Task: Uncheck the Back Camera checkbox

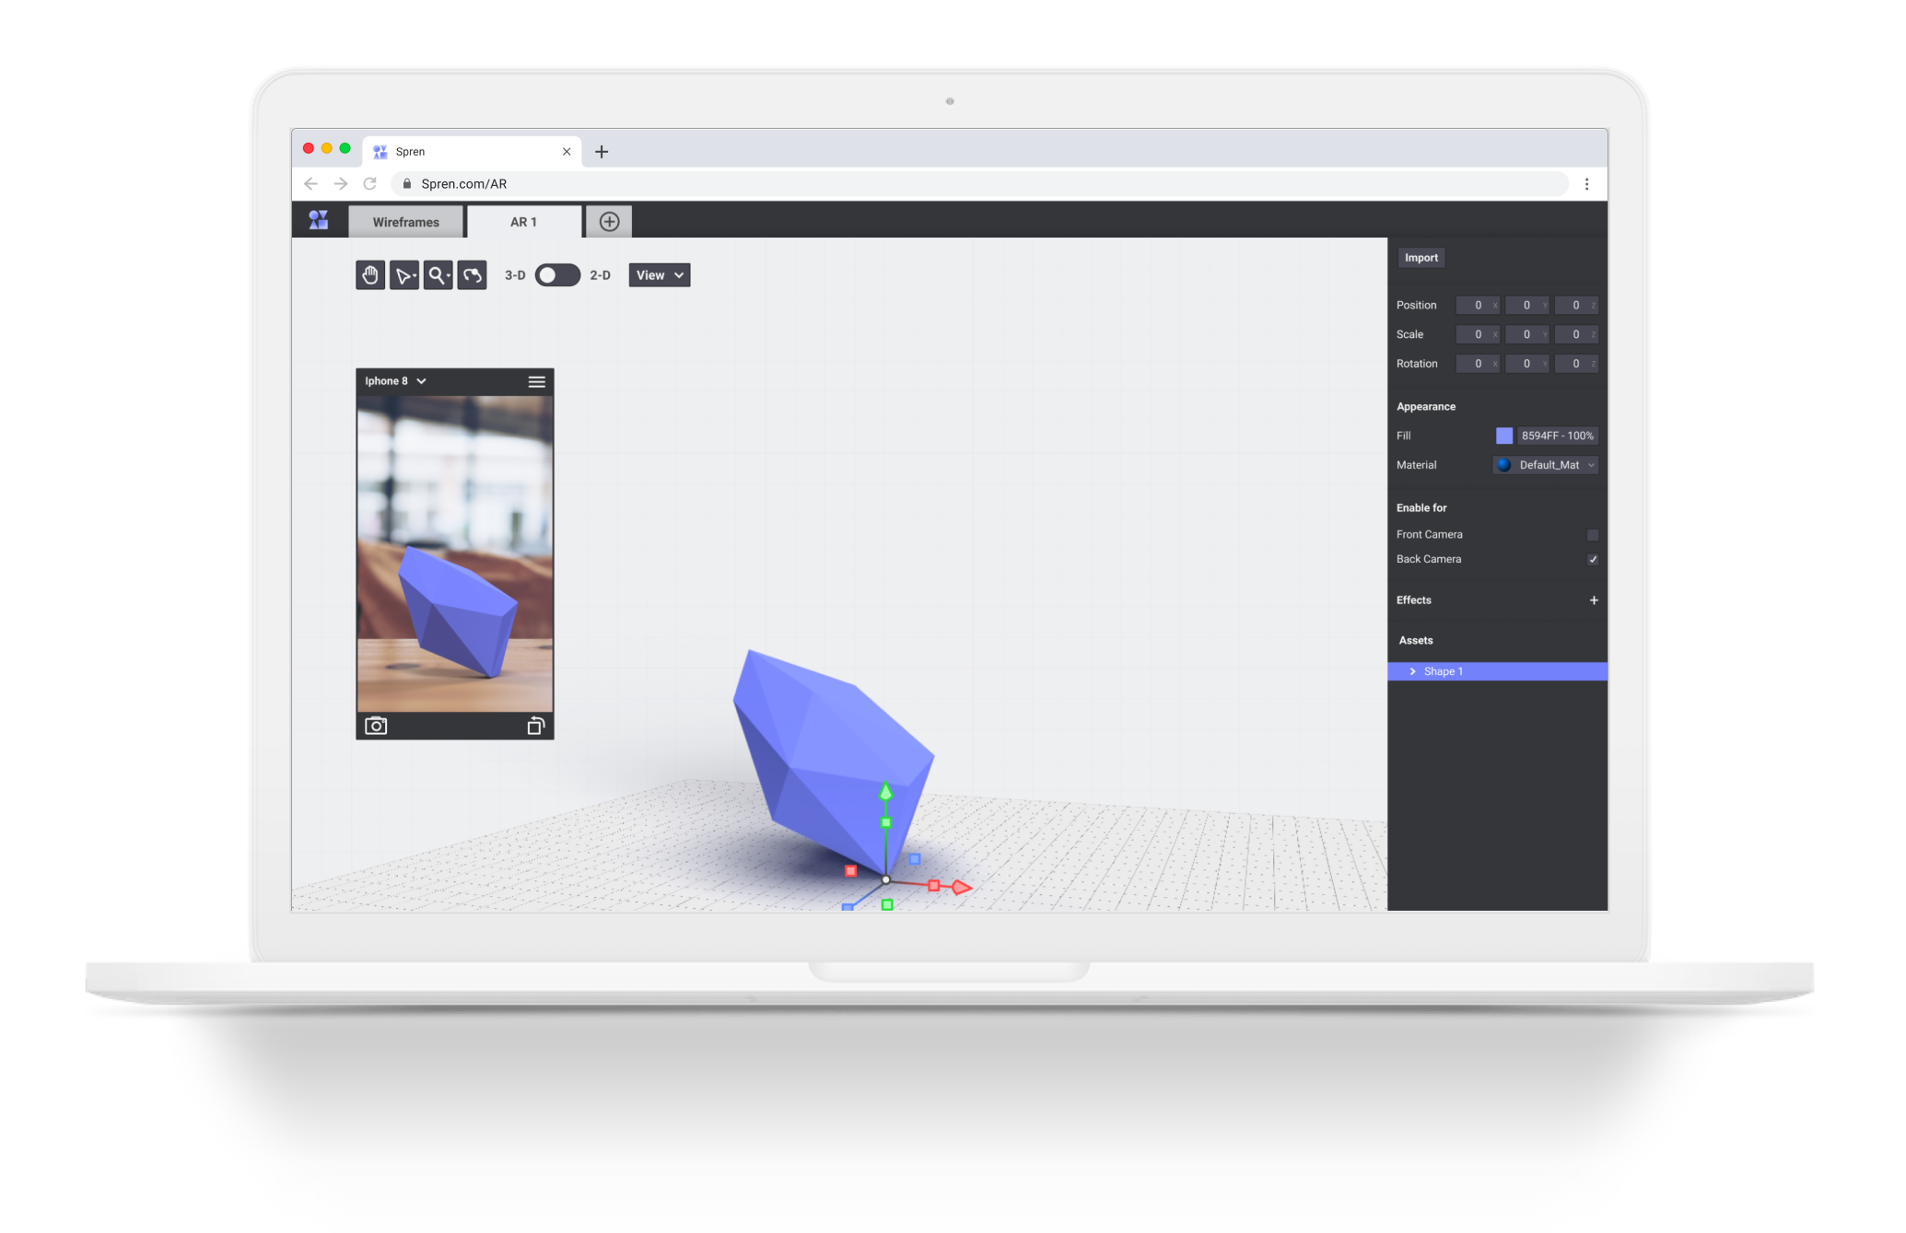Action: click(1592, 560)
